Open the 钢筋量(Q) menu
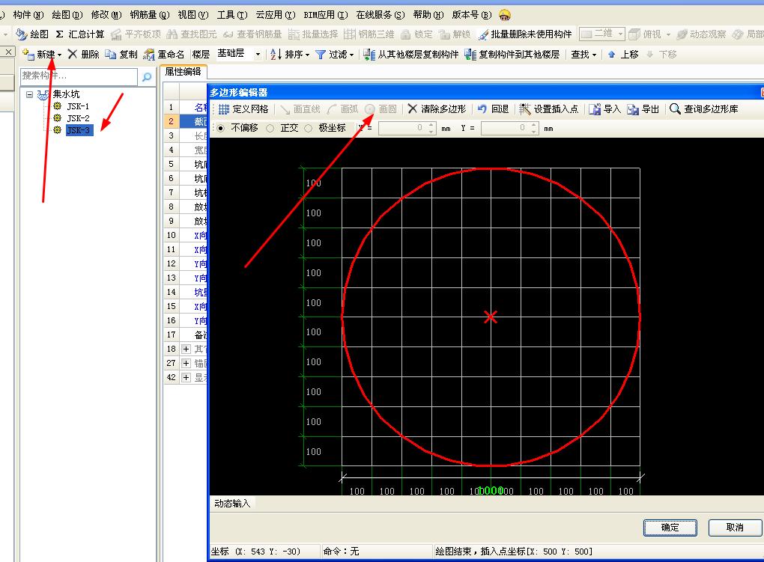This screenshot has height=562, width=764. click(x=150, y=15)
